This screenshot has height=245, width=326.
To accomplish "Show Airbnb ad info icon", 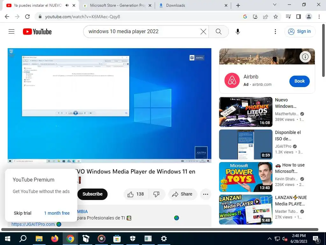I will pyautogui.click(x=305, y=57).
